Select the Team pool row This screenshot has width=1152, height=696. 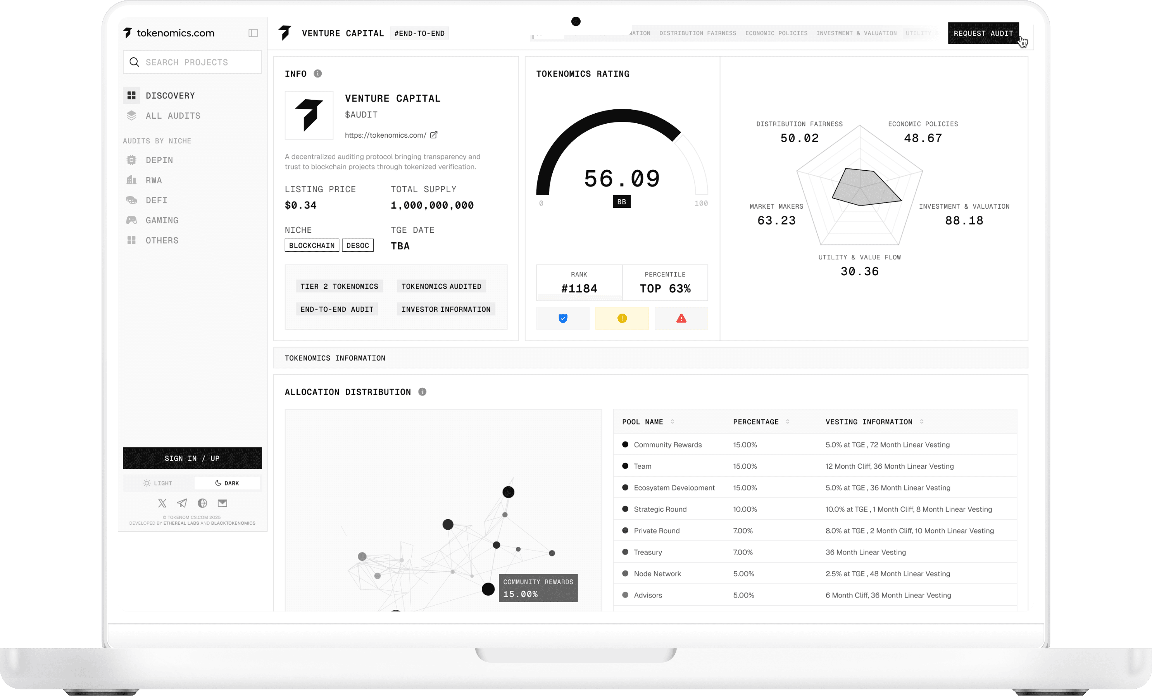(x=815, y=466)
